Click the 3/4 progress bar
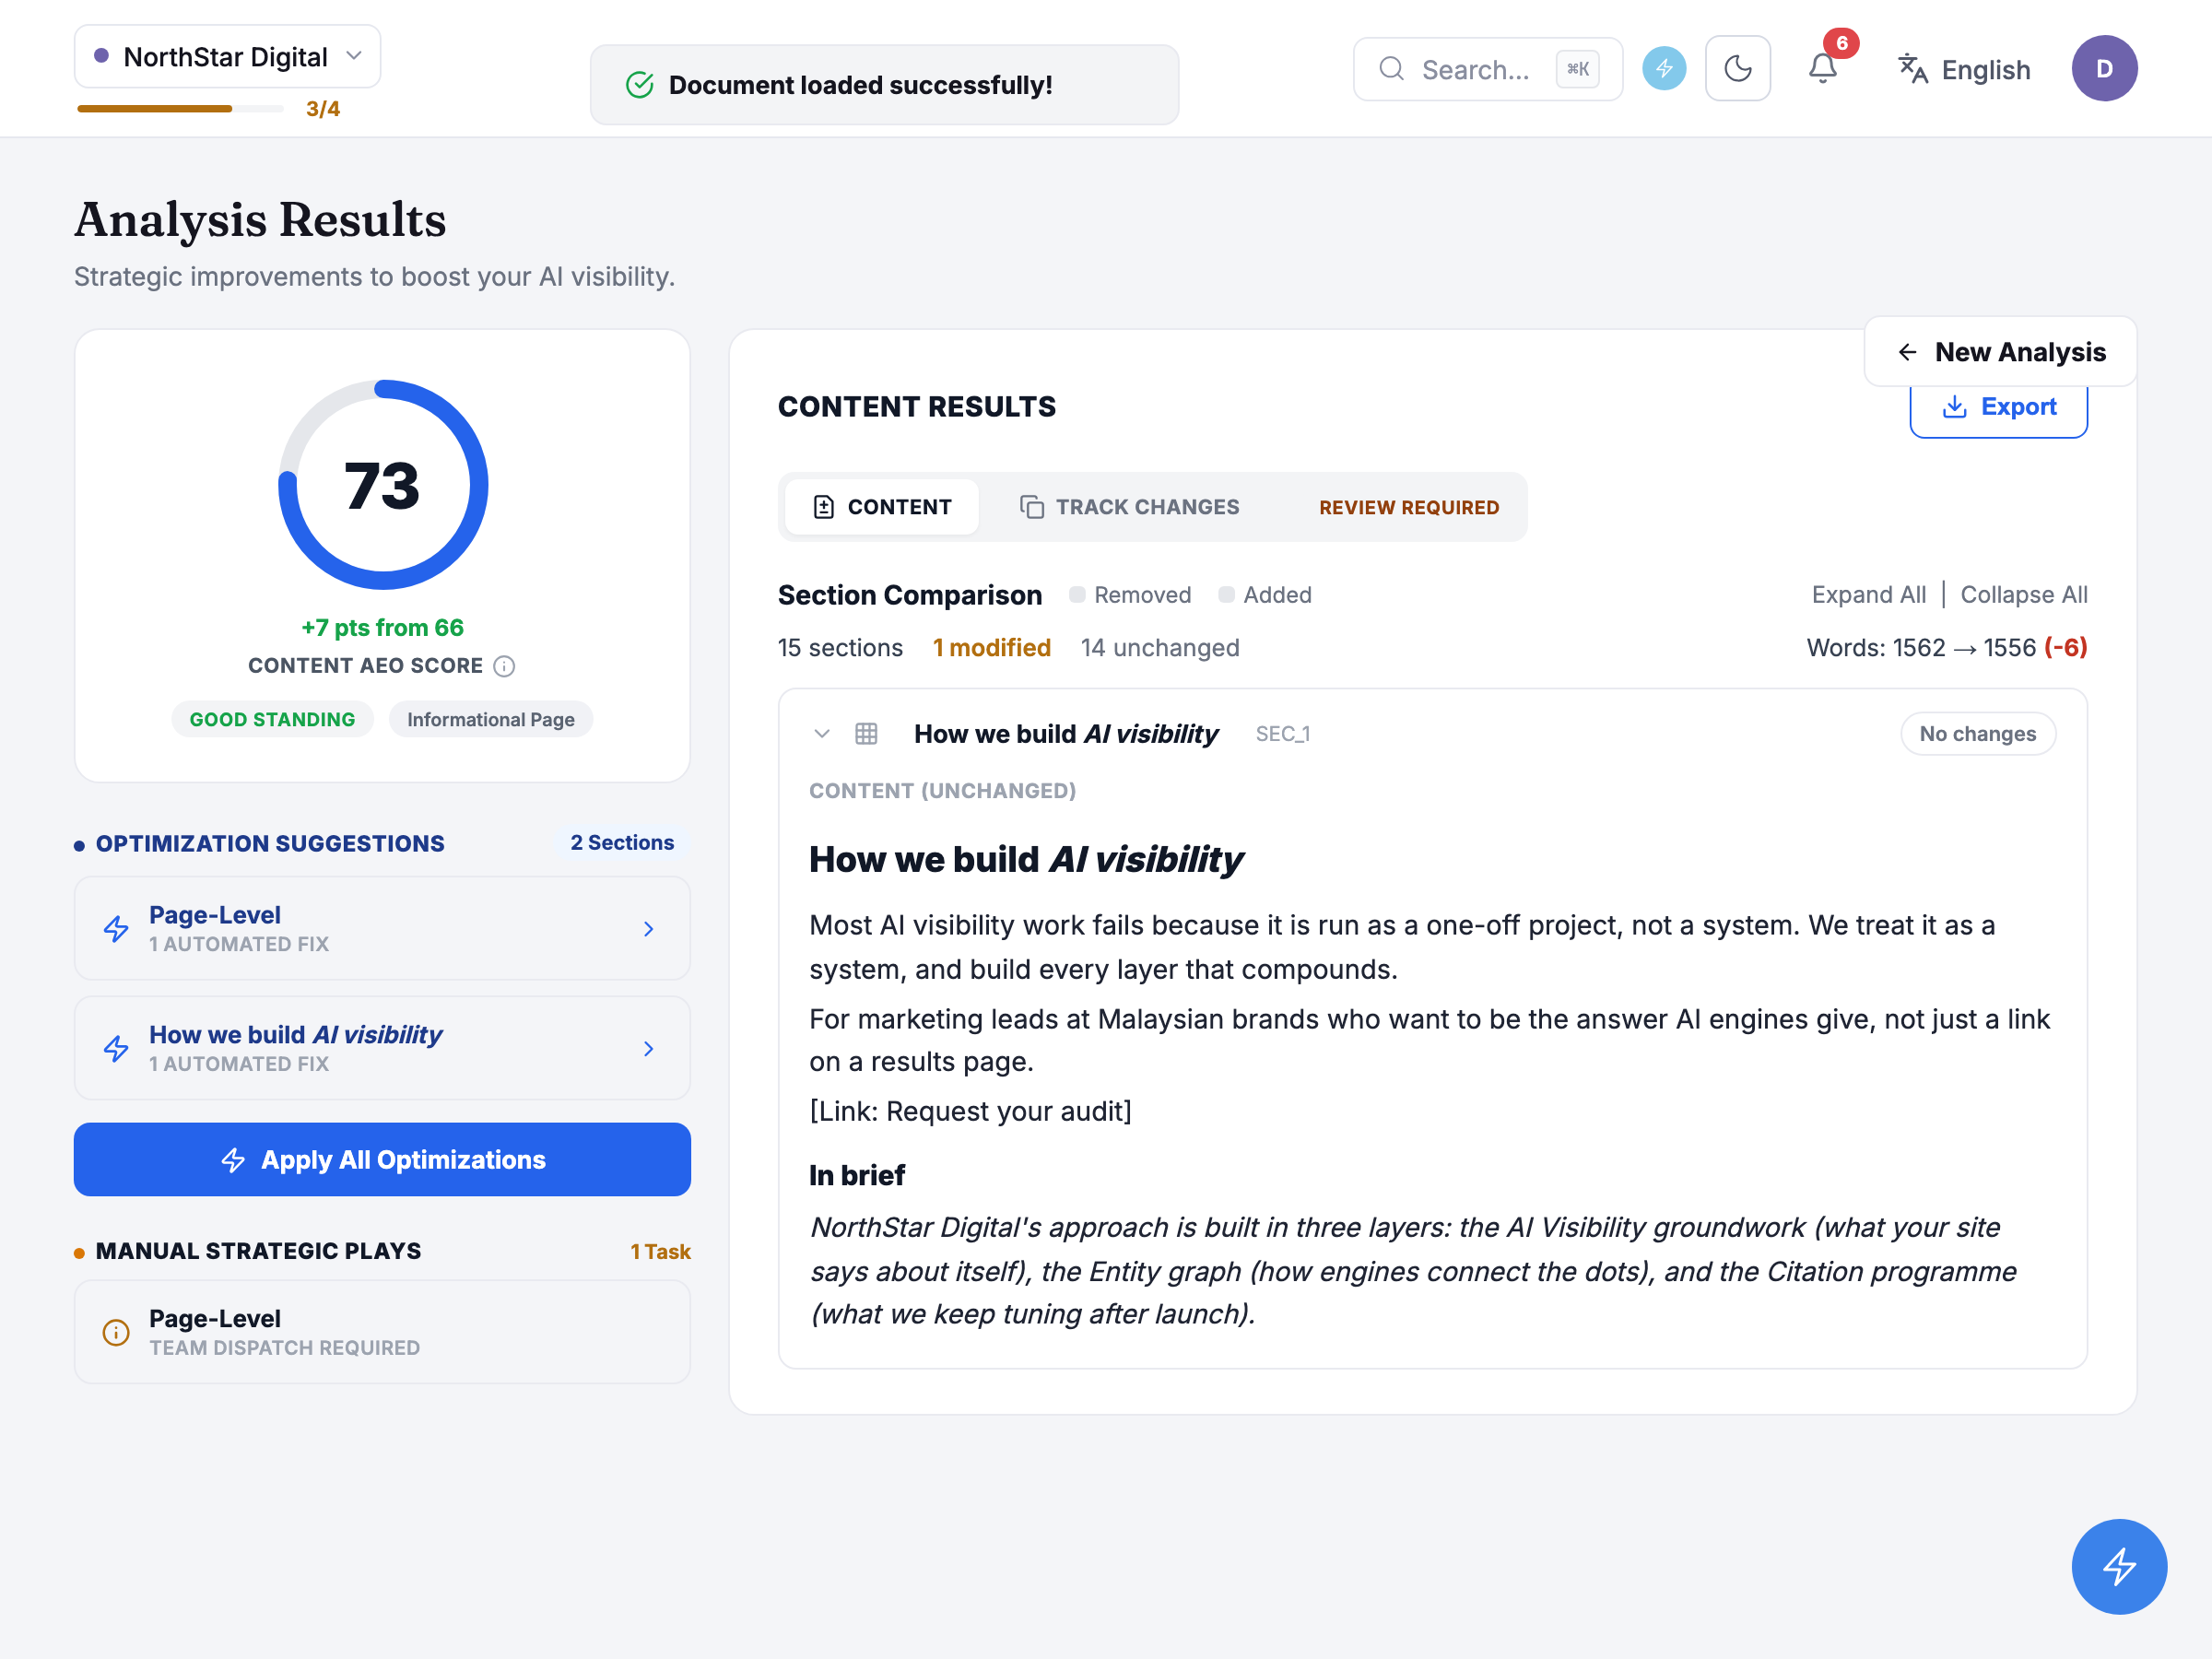Image resolution: width=2212 pixels, height=1659 pixels. point(180,109)
